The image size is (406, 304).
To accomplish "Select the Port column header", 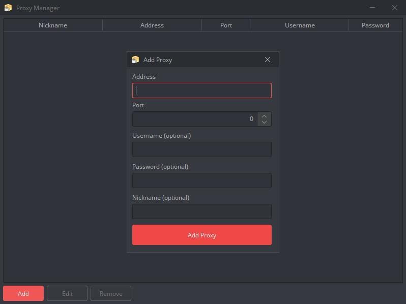I will coord(226,25).
